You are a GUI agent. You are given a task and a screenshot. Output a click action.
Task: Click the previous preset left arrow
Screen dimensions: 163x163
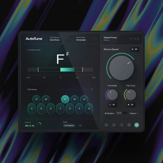click(131, 39)
